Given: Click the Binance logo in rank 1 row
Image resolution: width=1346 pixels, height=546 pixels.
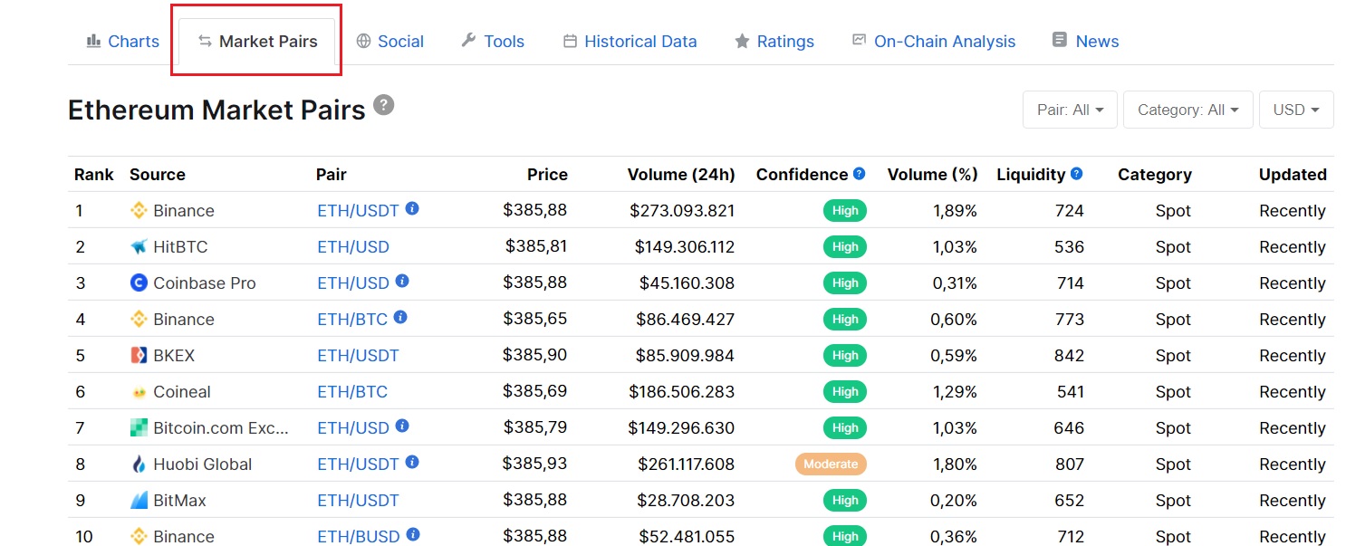Looking at the screenshot, I should tap(139, 211).
